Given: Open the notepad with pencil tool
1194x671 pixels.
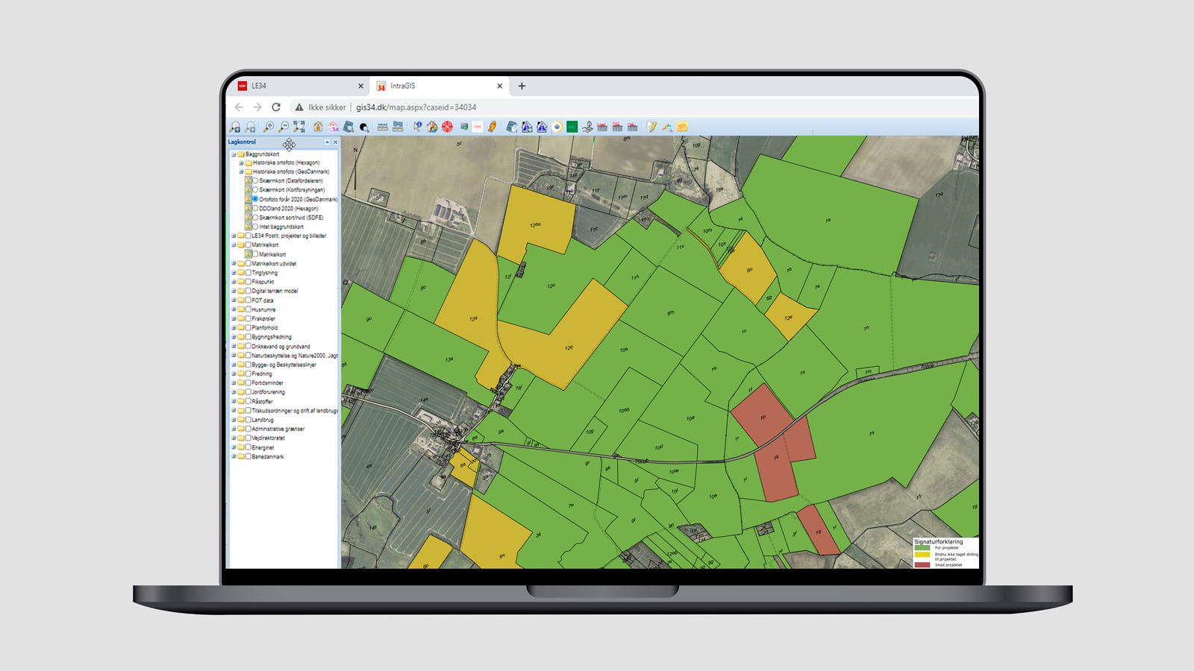Looking at the screenshot, I should 651,127.
